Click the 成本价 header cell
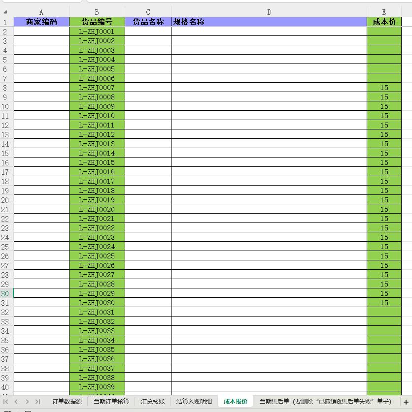412x412 pixels. click(x=384, y=22)
